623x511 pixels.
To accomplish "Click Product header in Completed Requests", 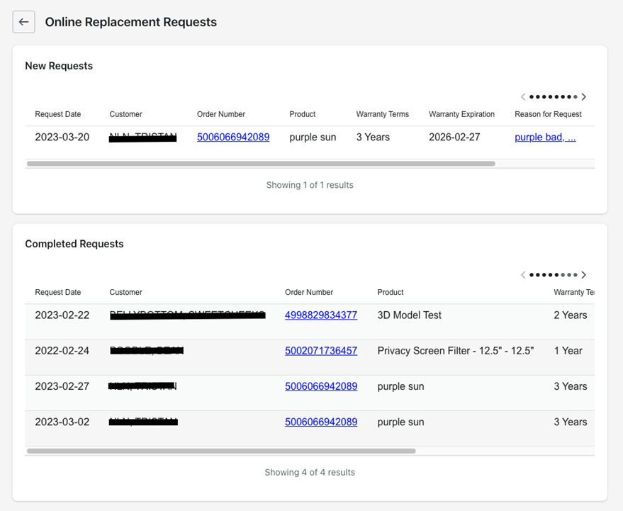I will click(x=391, y=292).
